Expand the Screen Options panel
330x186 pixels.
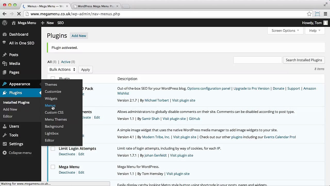coord(285,30)
